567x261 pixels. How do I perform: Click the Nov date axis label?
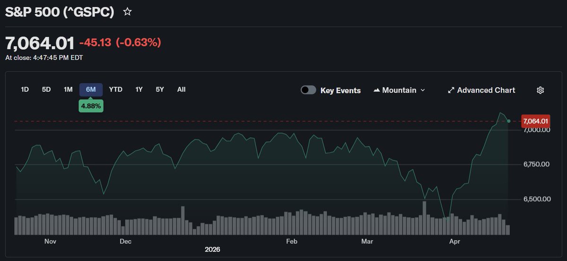(x=50, y=241)
